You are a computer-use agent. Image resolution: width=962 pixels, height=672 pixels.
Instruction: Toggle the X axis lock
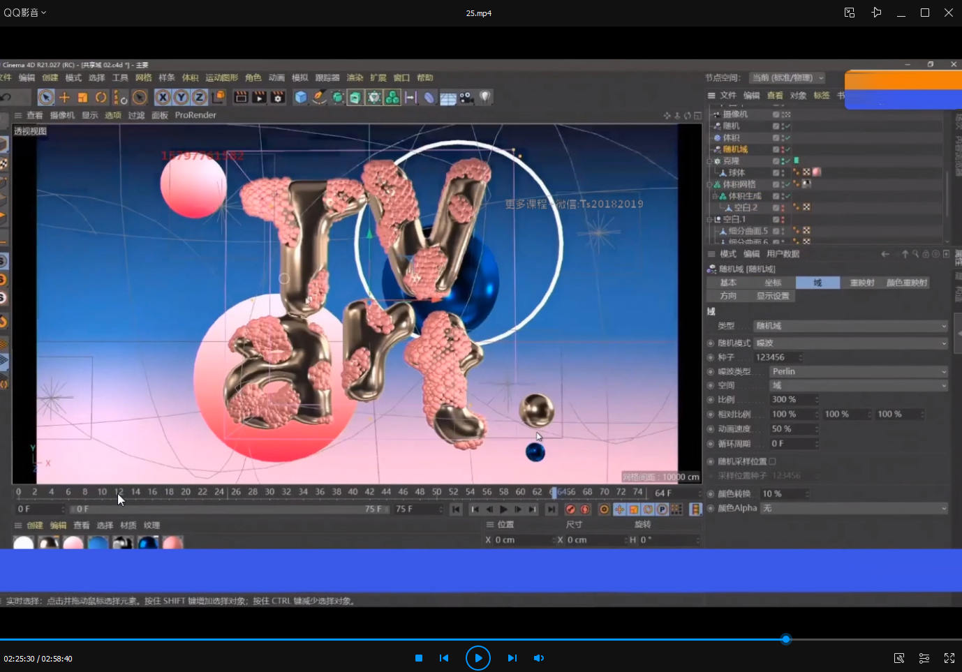pyautogui.click(x=163, y=98)
